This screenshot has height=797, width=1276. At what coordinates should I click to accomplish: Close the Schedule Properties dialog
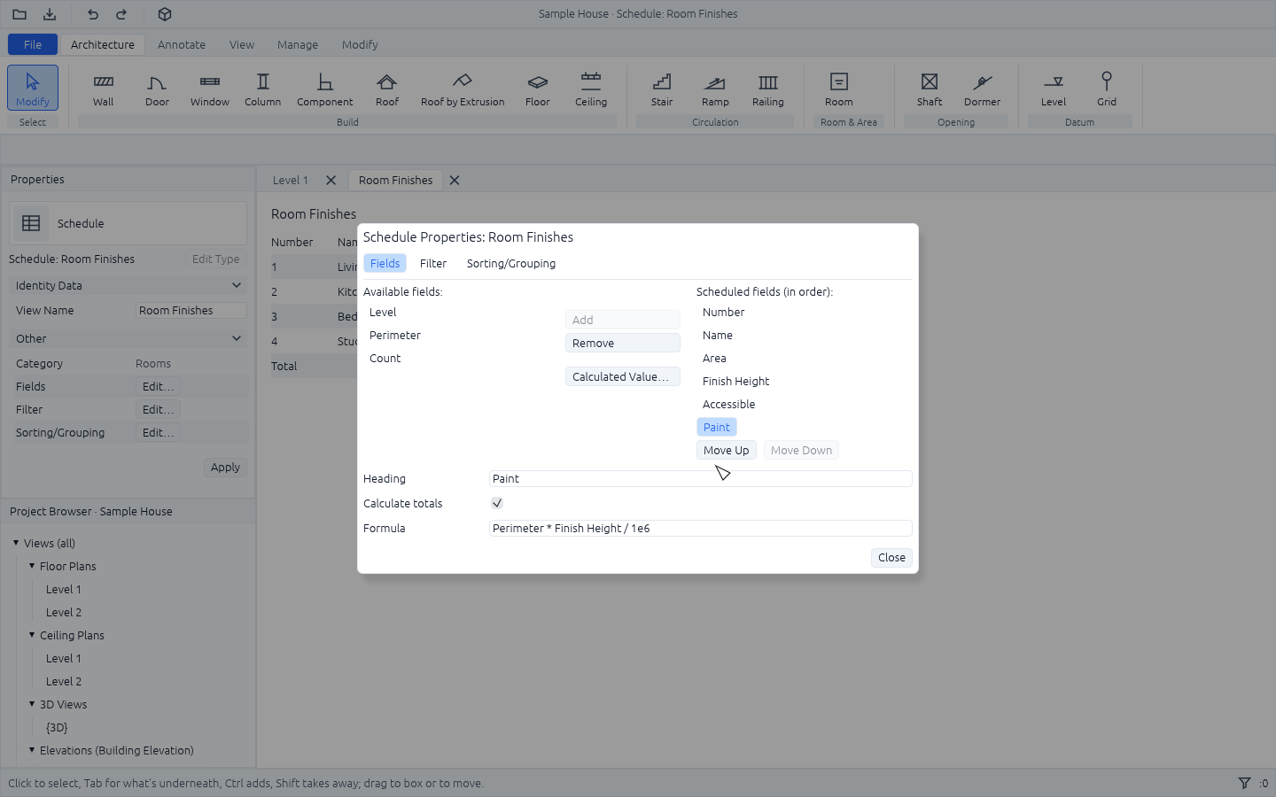pyautogui.click(x=891, y=557)
